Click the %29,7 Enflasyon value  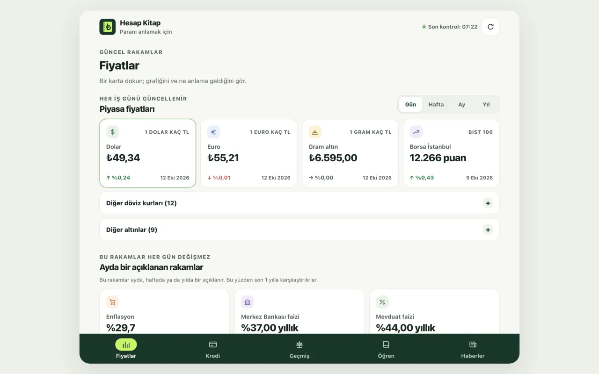coord(121,328)
